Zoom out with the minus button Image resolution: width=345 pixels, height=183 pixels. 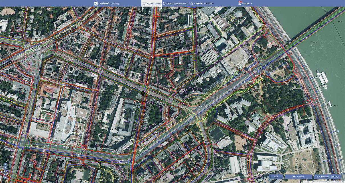[5, 168]
